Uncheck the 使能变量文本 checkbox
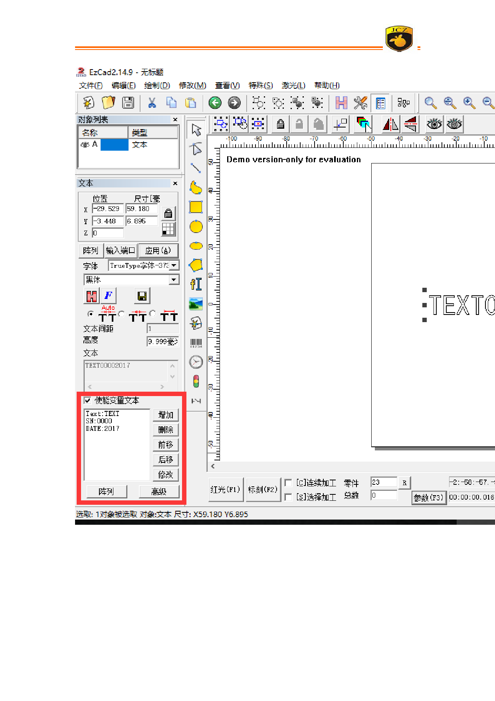This screenshot has height=701, width=495. coord(88,400)
